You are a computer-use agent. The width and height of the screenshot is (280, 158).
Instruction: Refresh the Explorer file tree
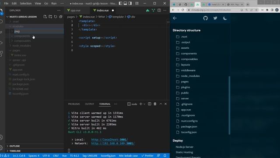(x=56, y=17)
